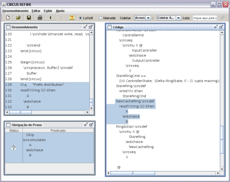
Task: Click the Predicado column header
Action: 58,131
